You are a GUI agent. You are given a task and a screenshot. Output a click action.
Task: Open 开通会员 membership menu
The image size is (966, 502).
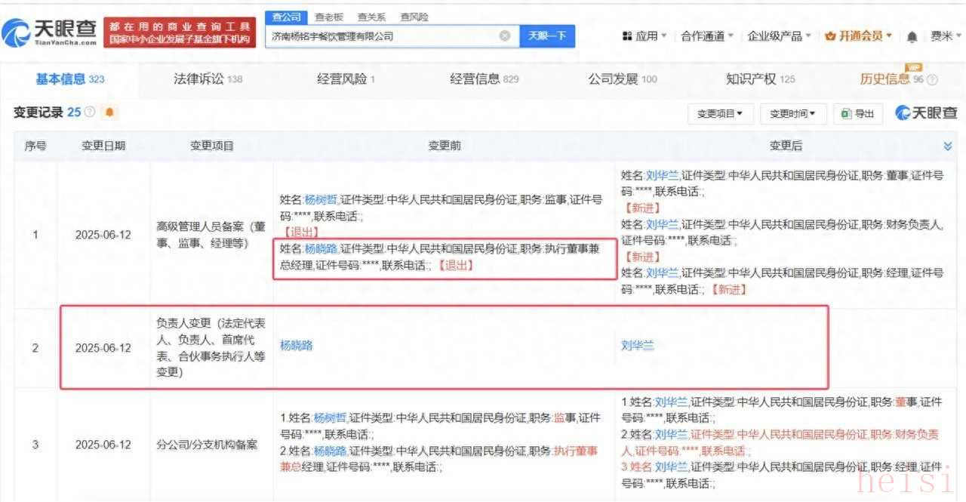point(859,35)
